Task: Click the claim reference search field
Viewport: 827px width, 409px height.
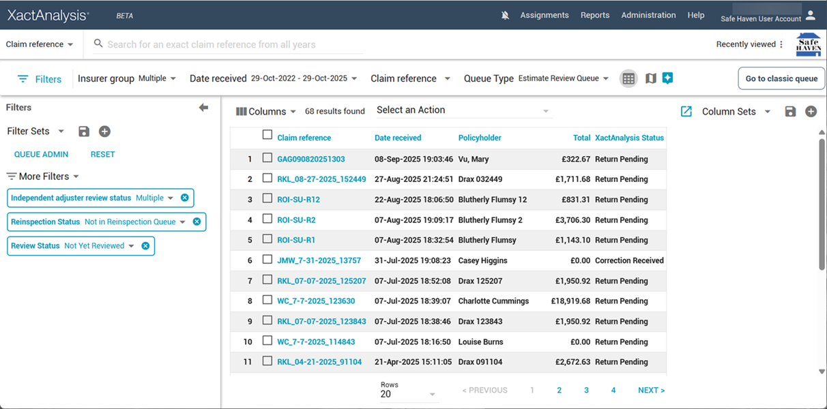Action: [x=232, y=44]
